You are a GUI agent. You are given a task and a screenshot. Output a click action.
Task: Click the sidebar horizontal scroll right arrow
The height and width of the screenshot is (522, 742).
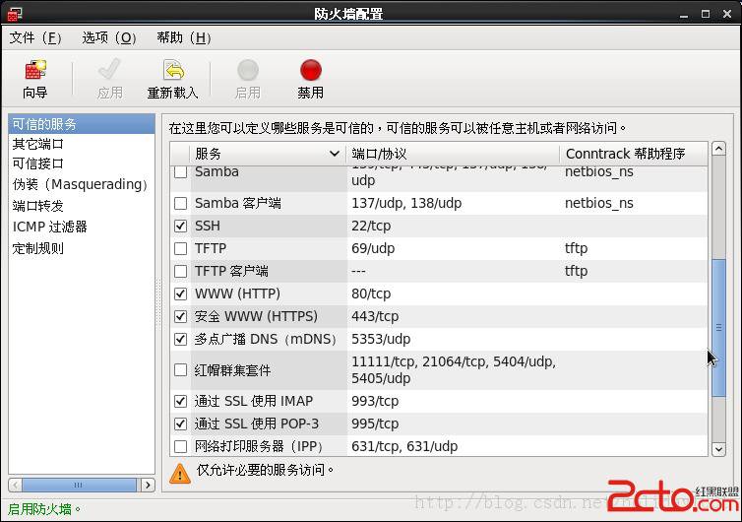149,485
